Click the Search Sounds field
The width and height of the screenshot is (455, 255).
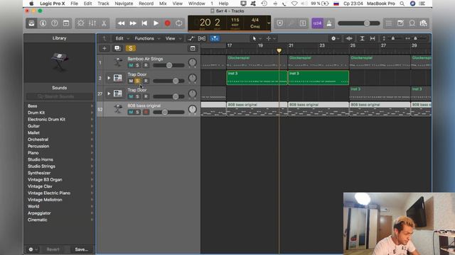60,96
